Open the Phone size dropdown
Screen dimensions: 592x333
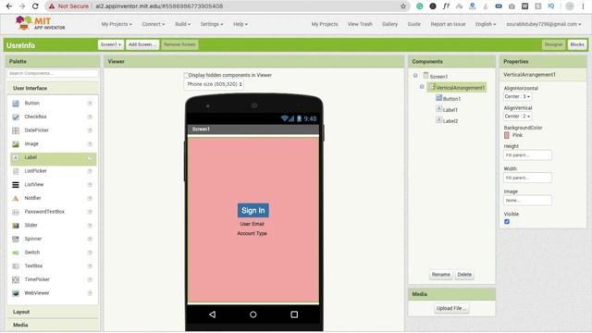pyautogui.click(x=215, y=84)
